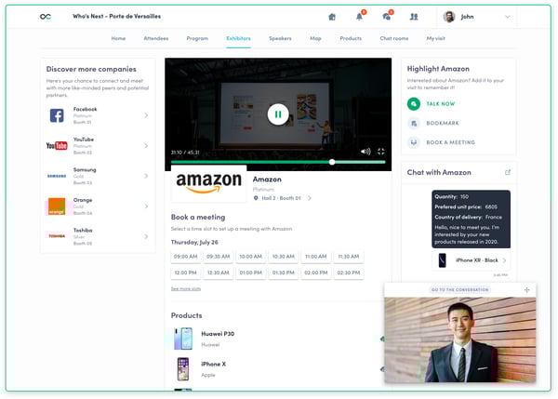Mute the video volume icon

365,152
